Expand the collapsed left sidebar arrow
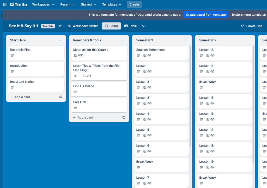This screenshot has width=267, height=188. (3, 16)
